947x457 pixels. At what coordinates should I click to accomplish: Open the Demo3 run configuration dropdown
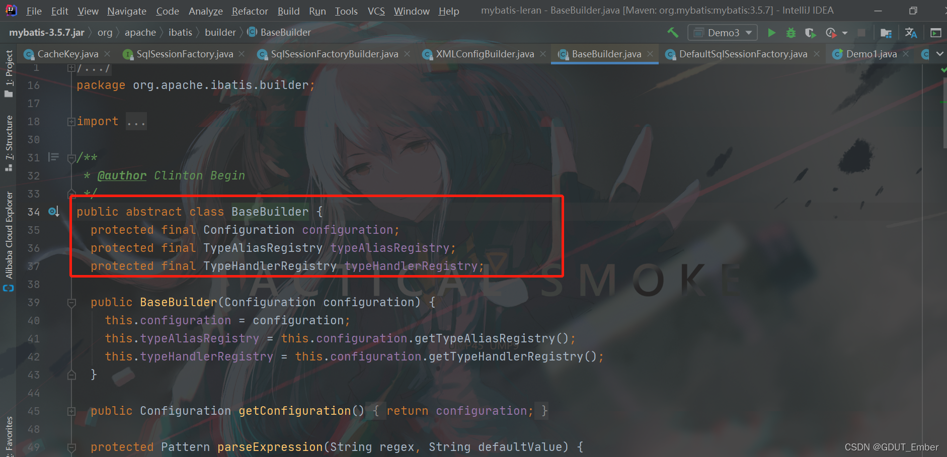(723, 33)
